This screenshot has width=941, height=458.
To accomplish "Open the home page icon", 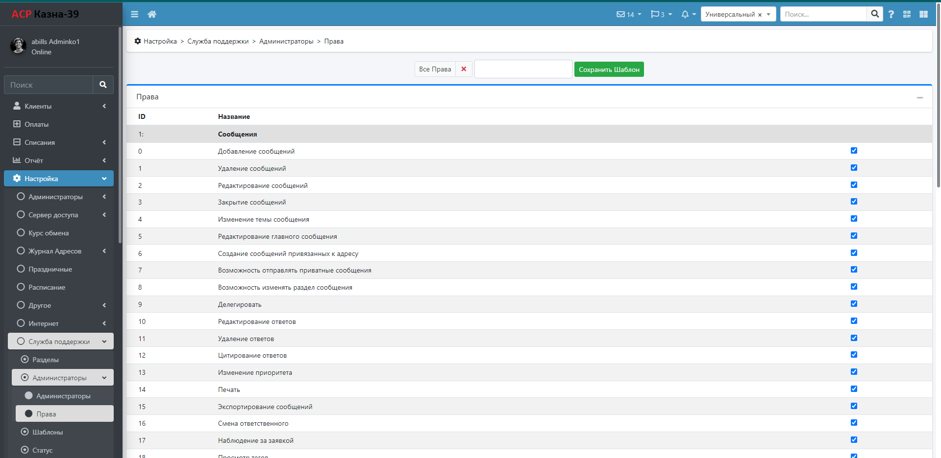I will [152, 14].
